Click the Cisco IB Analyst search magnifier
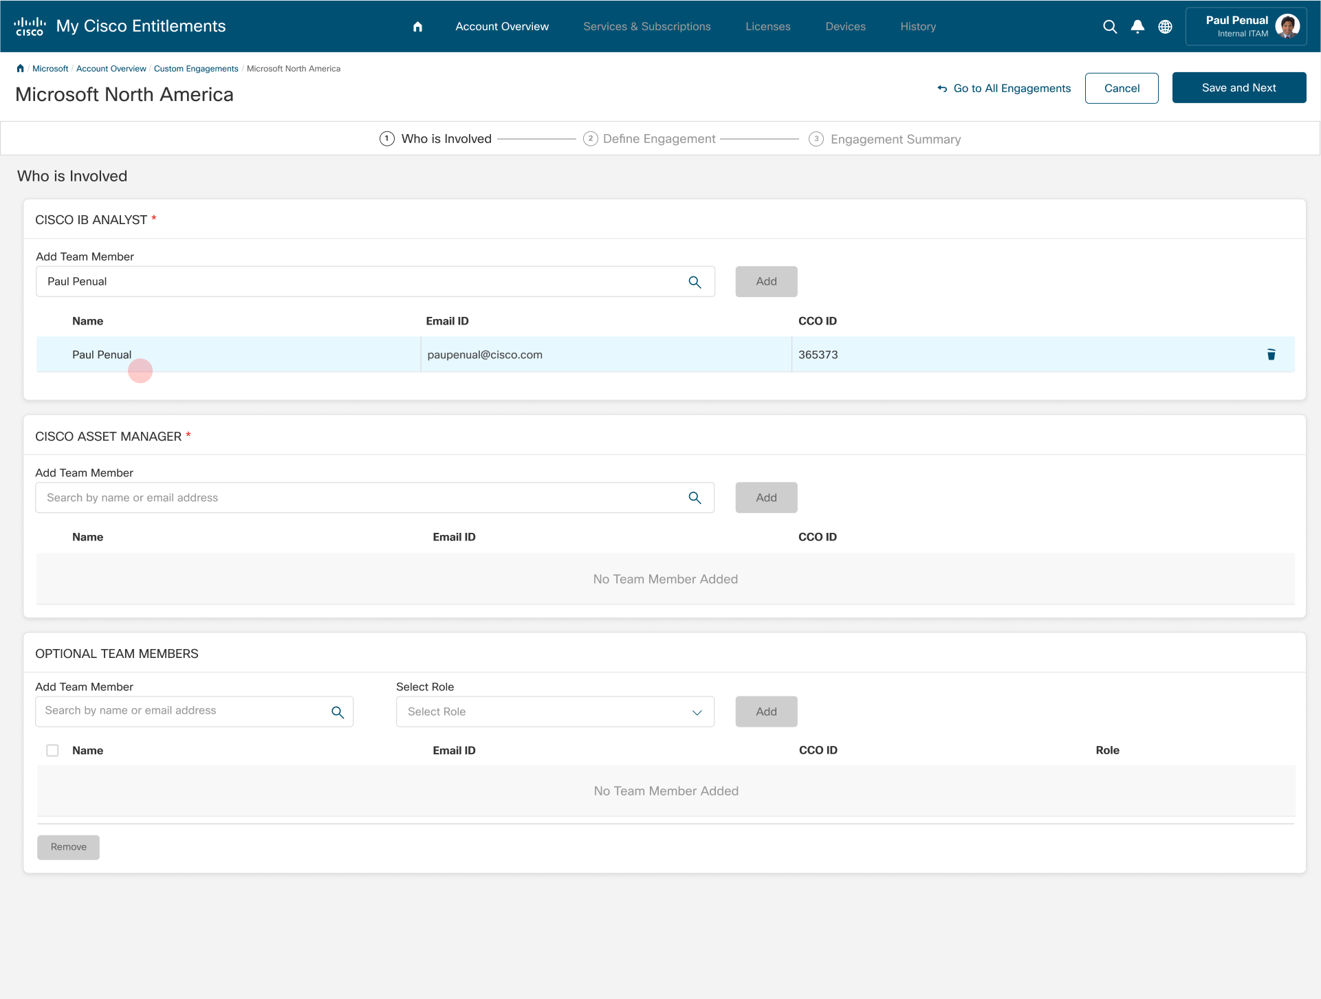The height and width of the screenshot is (999, 1321). click(x=695, y=282)
